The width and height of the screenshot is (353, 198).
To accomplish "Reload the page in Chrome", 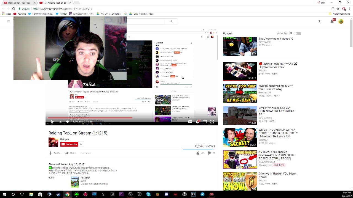I will [x=14, y=9].
